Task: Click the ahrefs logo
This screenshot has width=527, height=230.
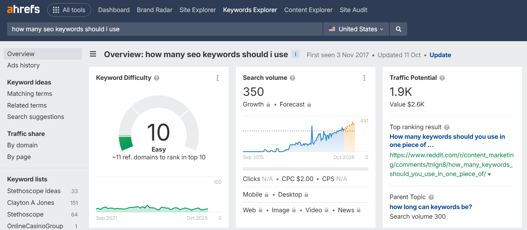Action: [23, 10]
